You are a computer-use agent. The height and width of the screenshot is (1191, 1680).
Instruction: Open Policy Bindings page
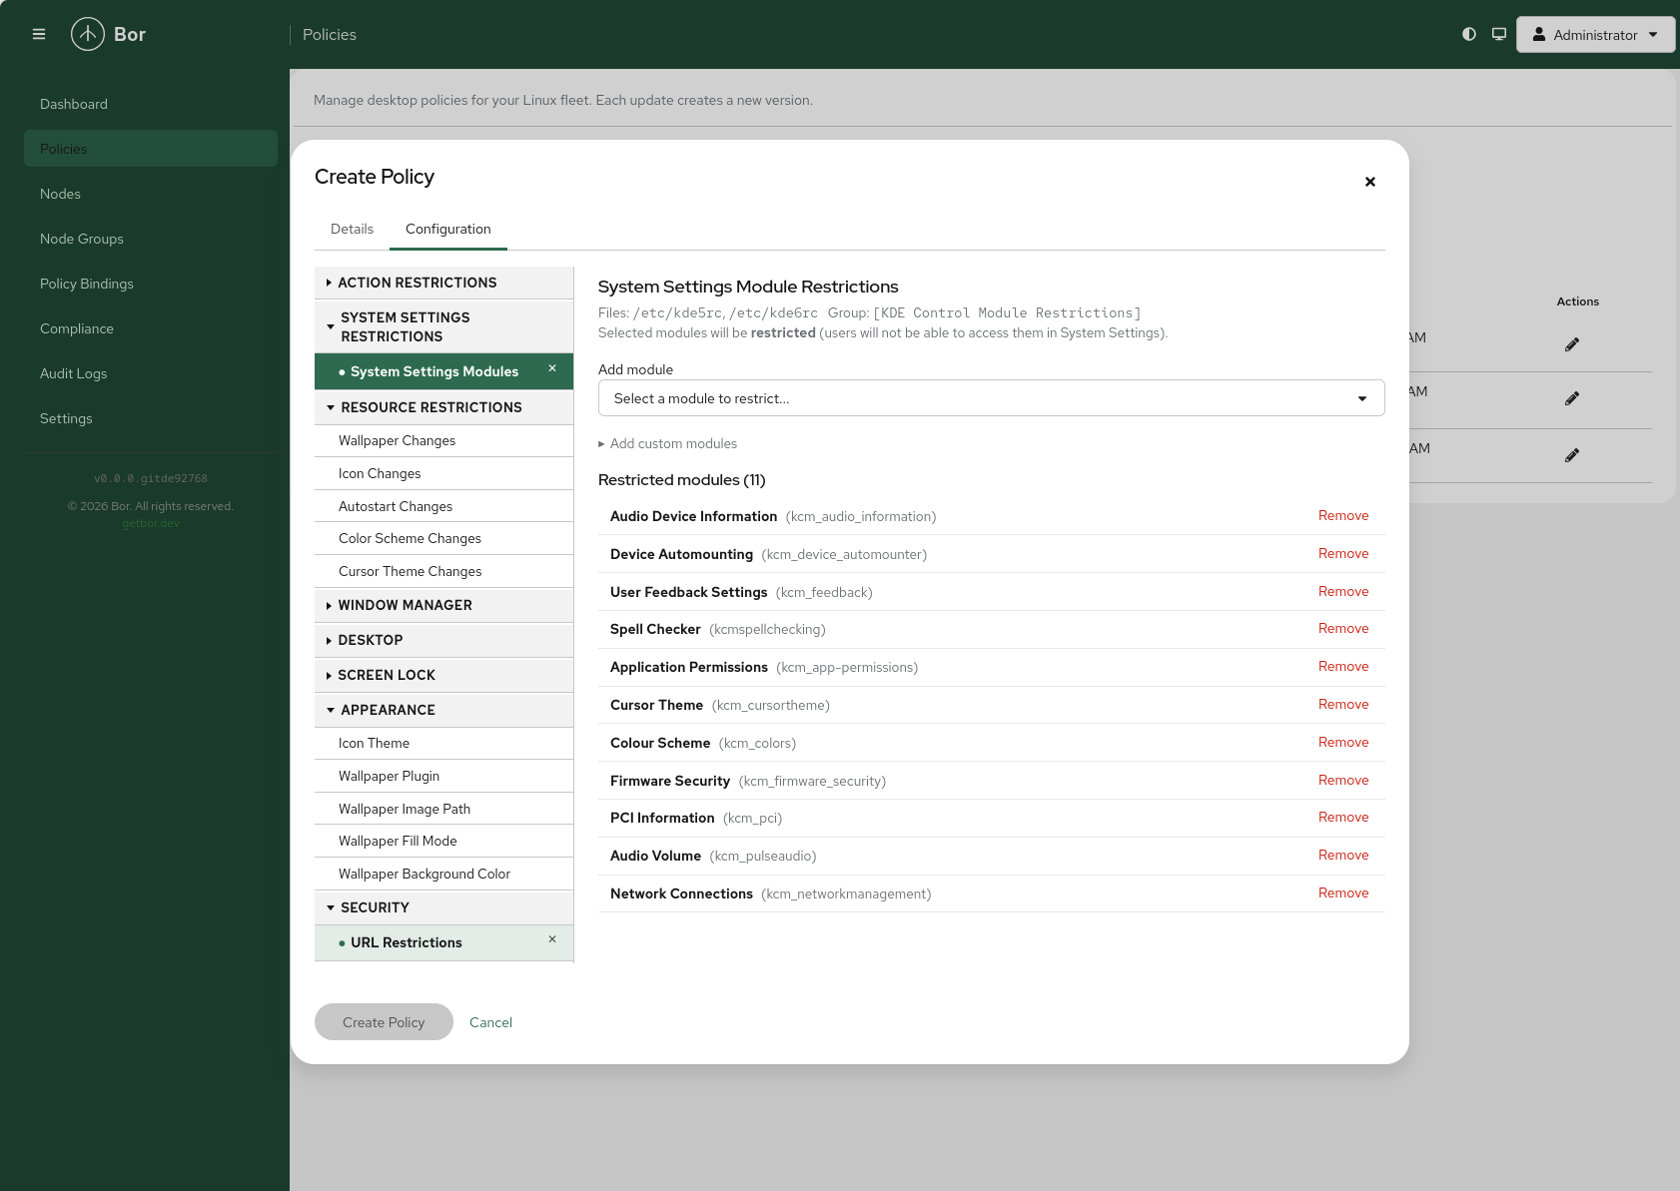pos(151,284)
